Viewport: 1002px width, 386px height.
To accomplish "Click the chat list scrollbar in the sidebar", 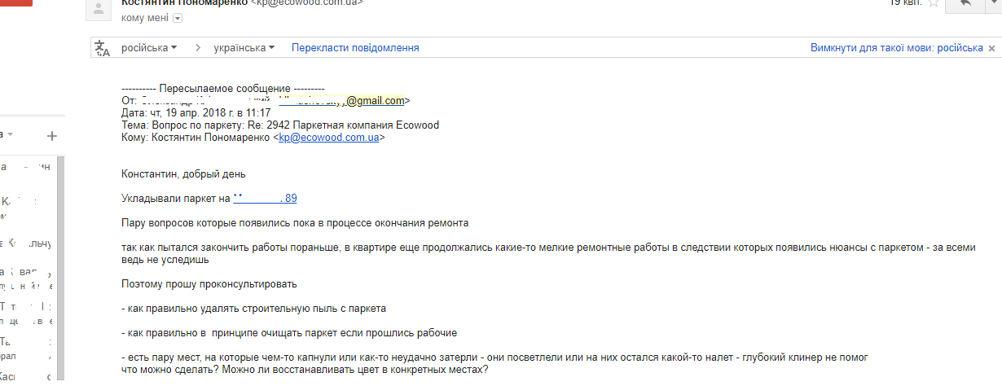I will pyautogui.click(x=63, y=269).
